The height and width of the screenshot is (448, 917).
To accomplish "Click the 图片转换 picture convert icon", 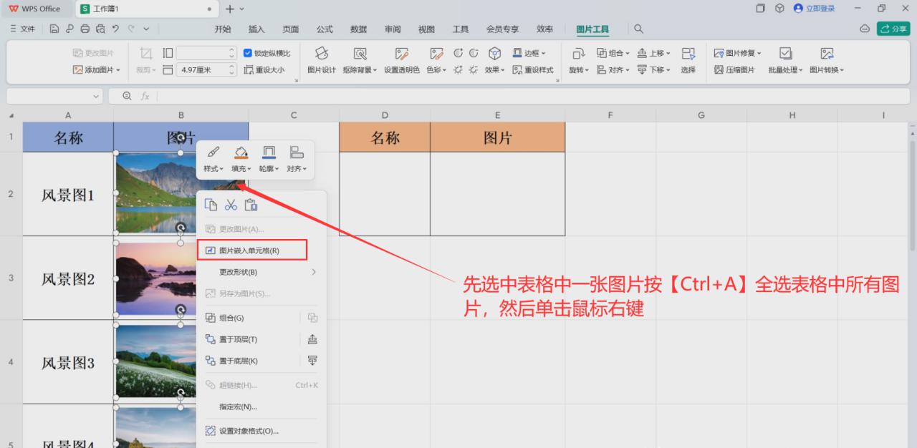I will 827,61.
